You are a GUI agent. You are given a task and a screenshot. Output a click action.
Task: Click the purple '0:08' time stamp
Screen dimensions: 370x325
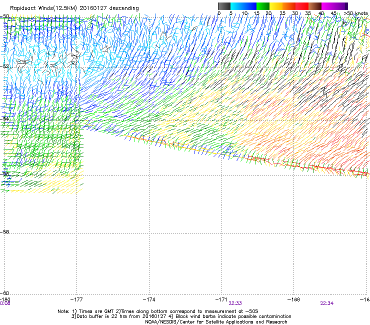(5, 303)
